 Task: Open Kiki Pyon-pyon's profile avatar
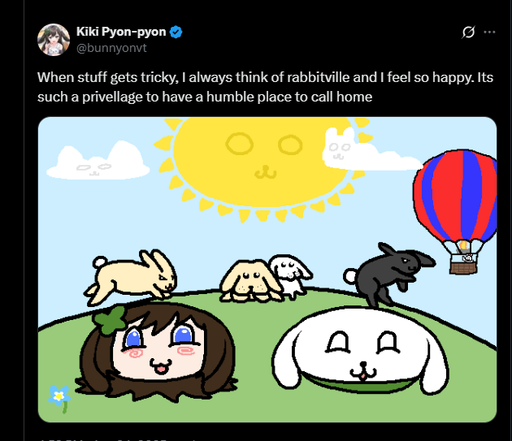coord(54,40)
